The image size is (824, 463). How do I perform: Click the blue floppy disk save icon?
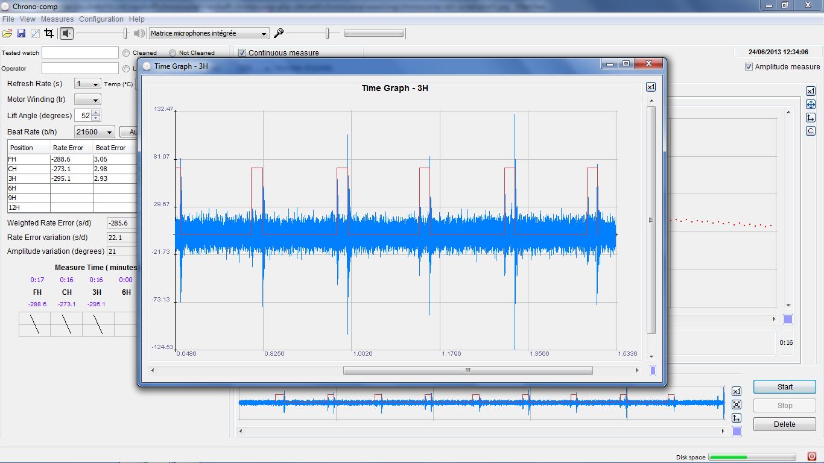(x=21, y=34)
